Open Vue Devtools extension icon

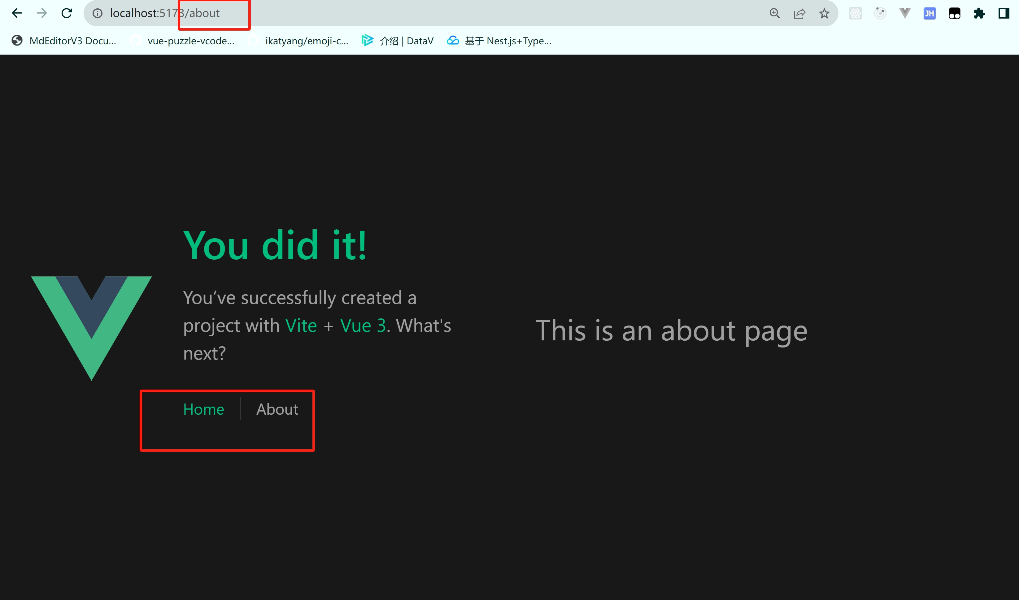coord(904,13)
